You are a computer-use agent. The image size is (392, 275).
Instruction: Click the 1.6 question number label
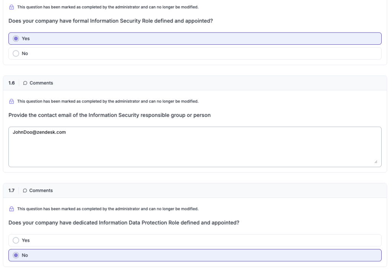pos(11,83)
